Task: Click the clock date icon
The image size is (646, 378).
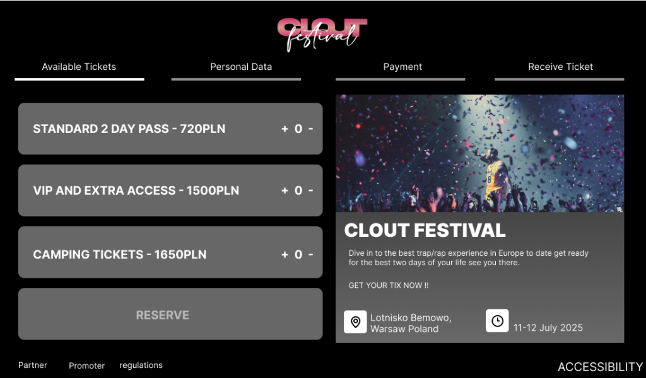Action: [x=497, y=321]
